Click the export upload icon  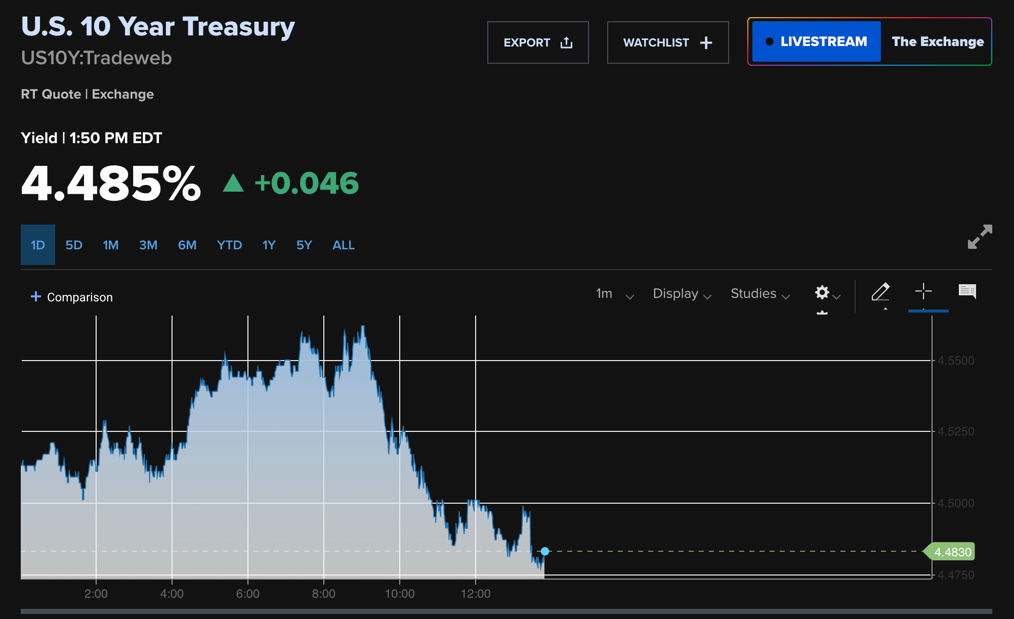pos(566,42)
